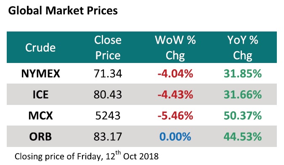Image resolution: width=284 pixels, height=165 pixels.
Task: Click the red -5.46% value
Action: (x=175, y=115)
